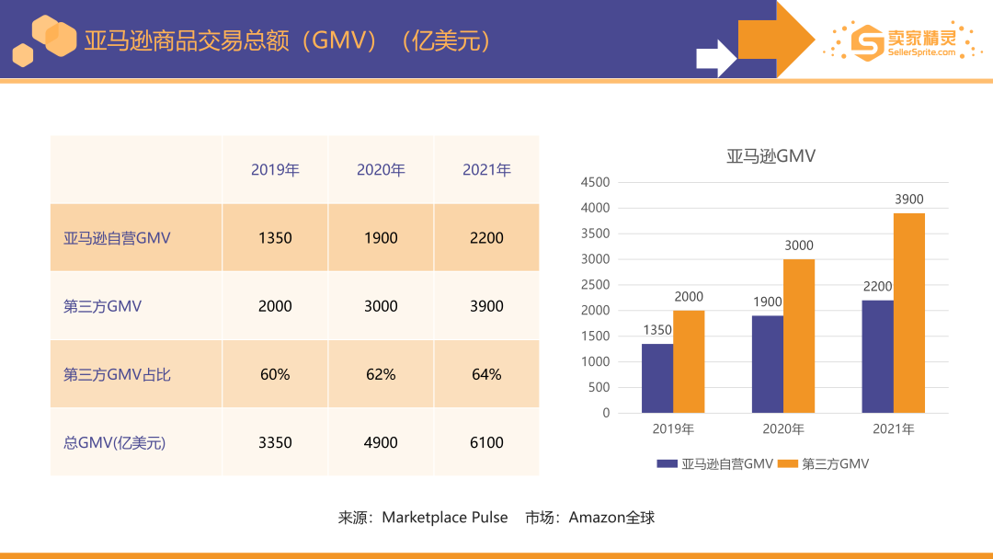Click the 亚马逊GMV chart title
The height and width of the screenshot is (559, 993).
pyautogui.click(x=770, y=156)
